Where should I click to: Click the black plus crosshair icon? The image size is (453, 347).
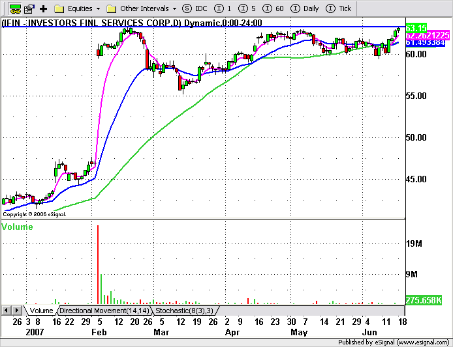coord(43,9)
